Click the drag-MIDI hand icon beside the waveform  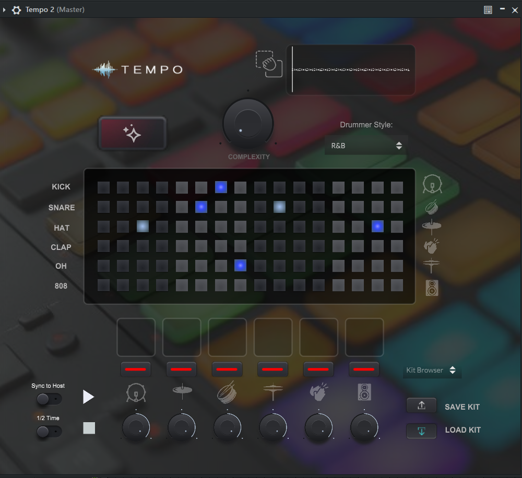[269, 64]
